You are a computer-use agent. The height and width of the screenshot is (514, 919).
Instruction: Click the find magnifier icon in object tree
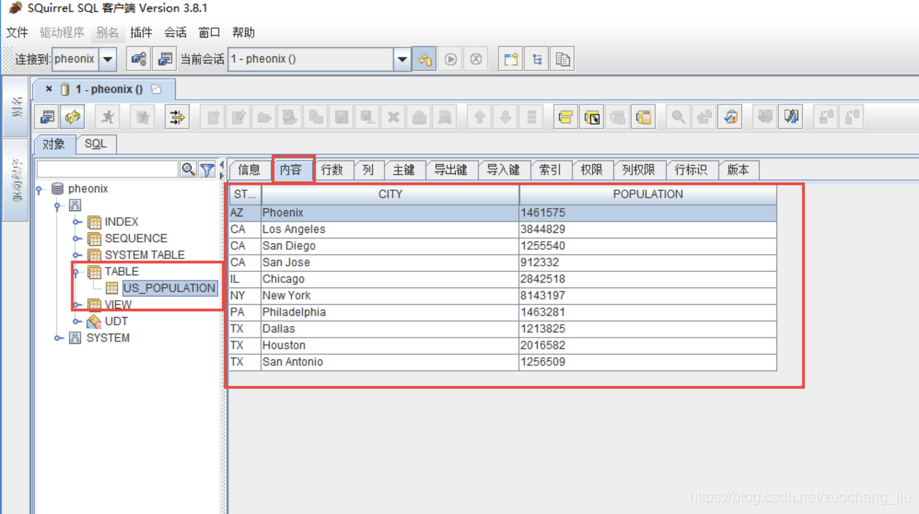(x=188, y=169)
